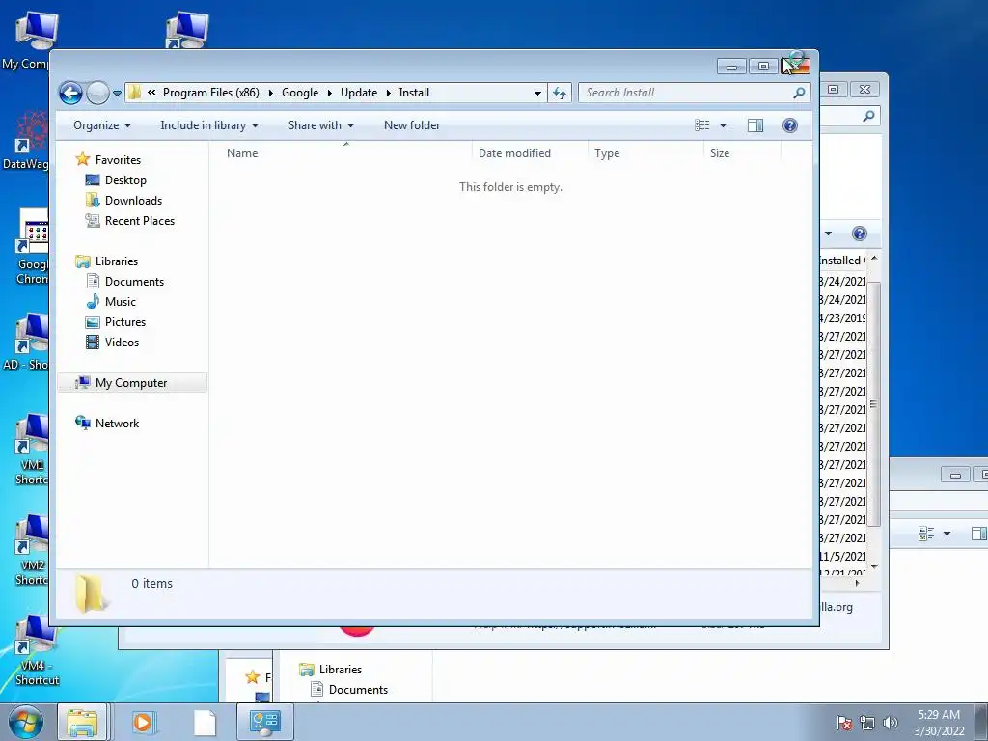
Task: Go back with the blue Back arrow
Action: point(70,94)
